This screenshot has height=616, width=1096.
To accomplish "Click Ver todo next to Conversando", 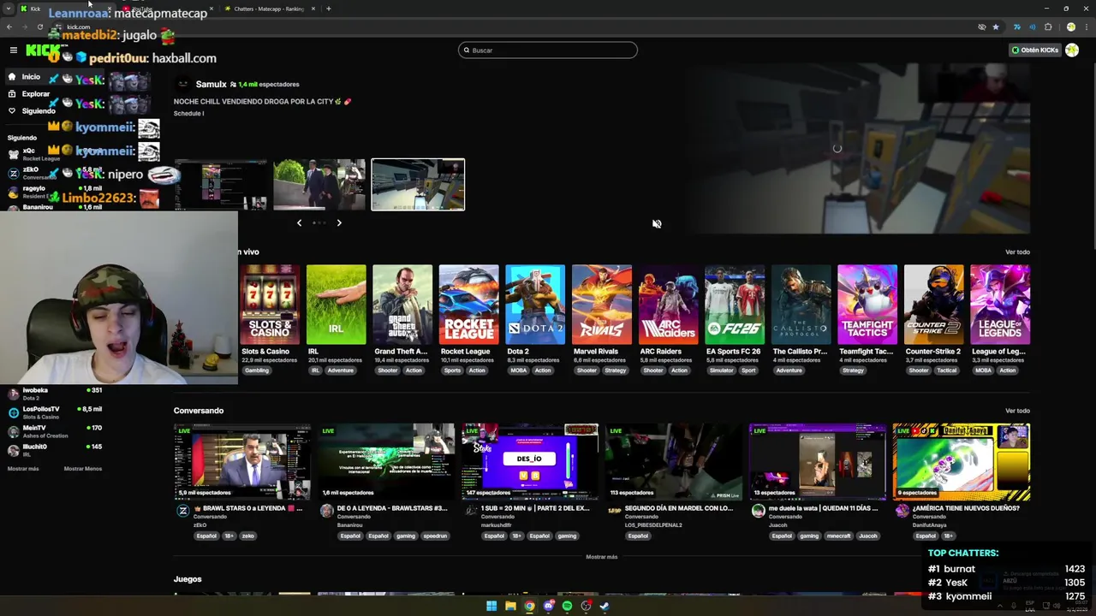I will coord(1017,411).
